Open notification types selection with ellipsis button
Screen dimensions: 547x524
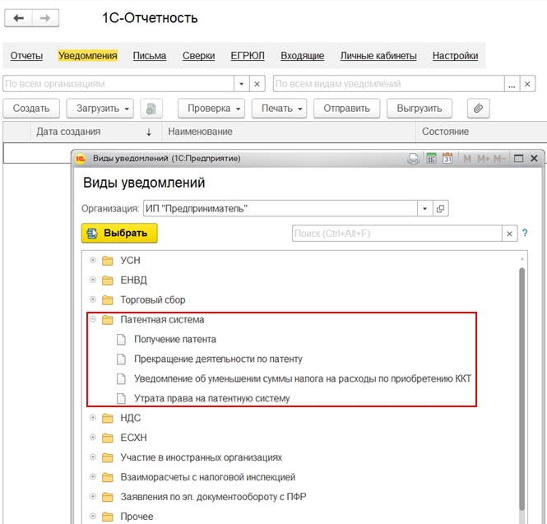point(512,84)
